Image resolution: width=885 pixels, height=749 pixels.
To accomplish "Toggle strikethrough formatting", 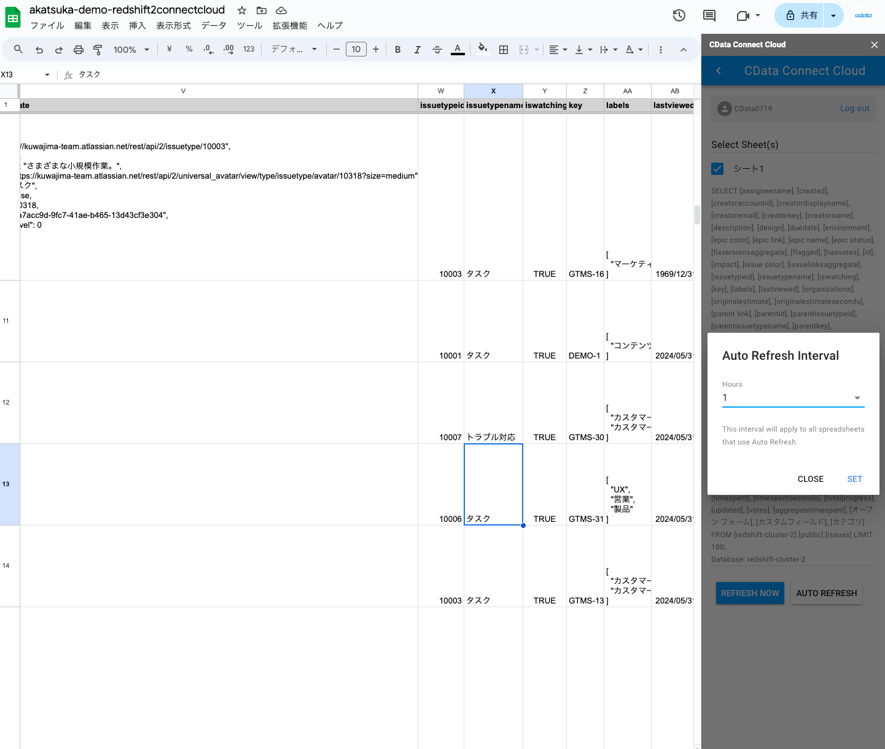I will [437, 50].
